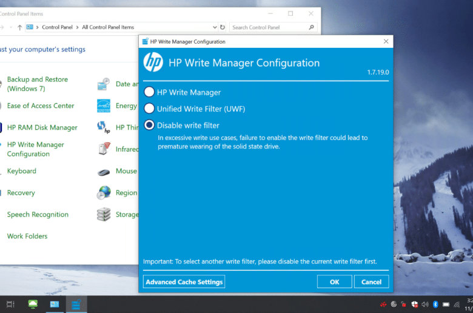
Task: Open HP Write Manager Configuration in Control Panel
Action: pos(36,149)
